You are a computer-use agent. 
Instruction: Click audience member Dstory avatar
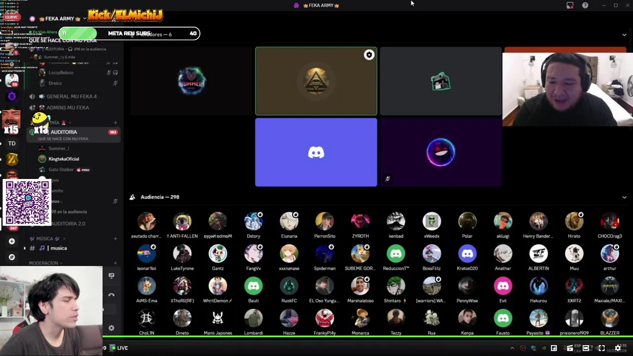pyautogui.click(x=253, y=222)
